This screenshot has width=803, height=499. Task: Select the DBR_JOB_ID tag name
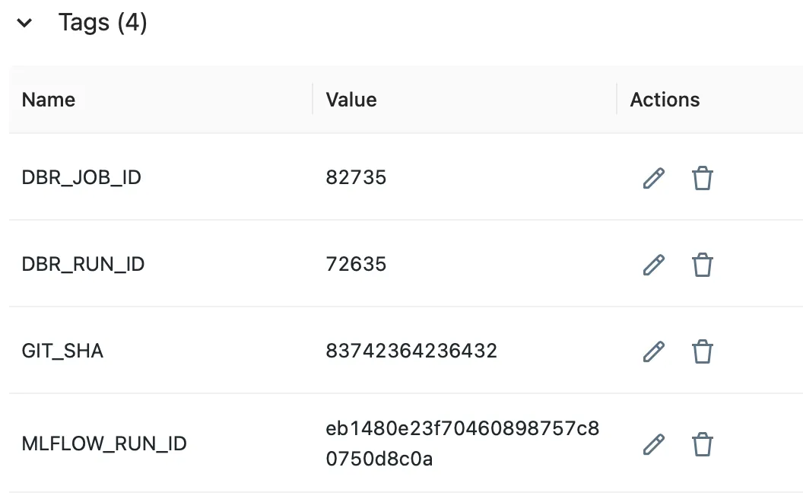pos(81,178)
